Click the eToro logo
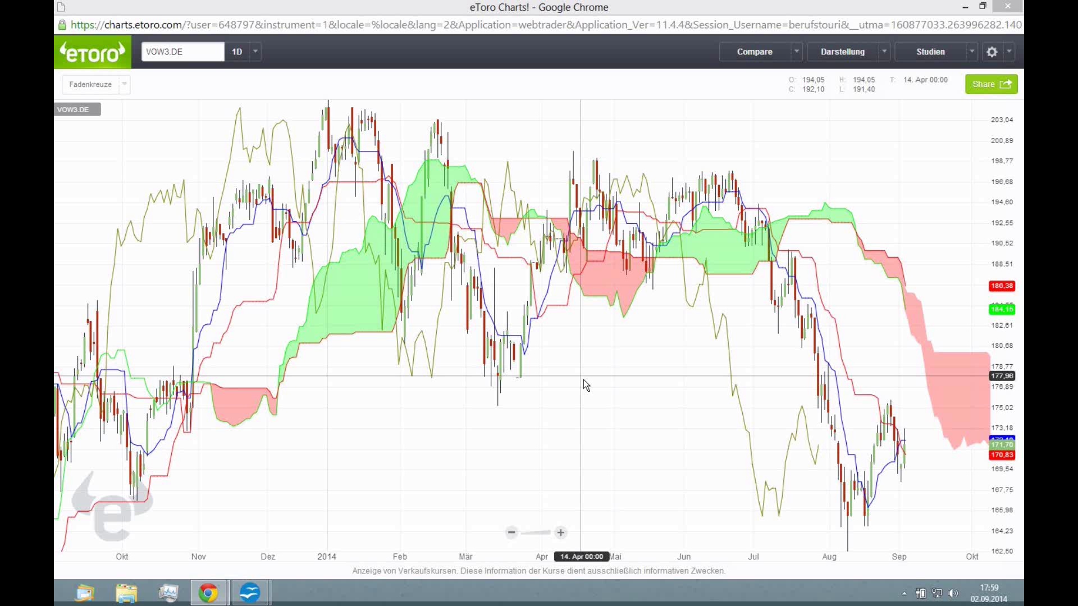The image size is (1078, 606). [x=93, y=52]
